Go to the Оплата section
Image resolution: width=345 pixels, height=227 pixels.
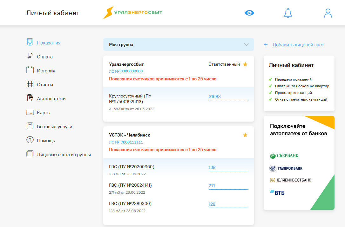45,57
